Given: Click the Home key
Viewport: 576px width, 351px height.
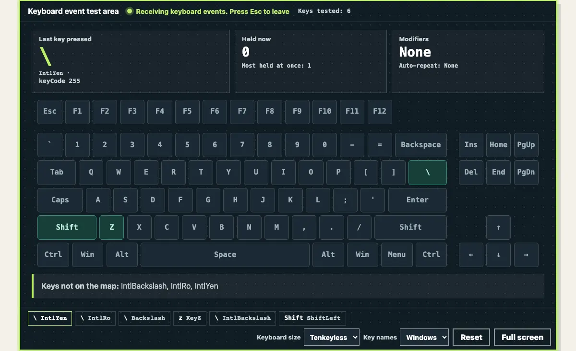Looking at the screenshot, I should [498, 145].
